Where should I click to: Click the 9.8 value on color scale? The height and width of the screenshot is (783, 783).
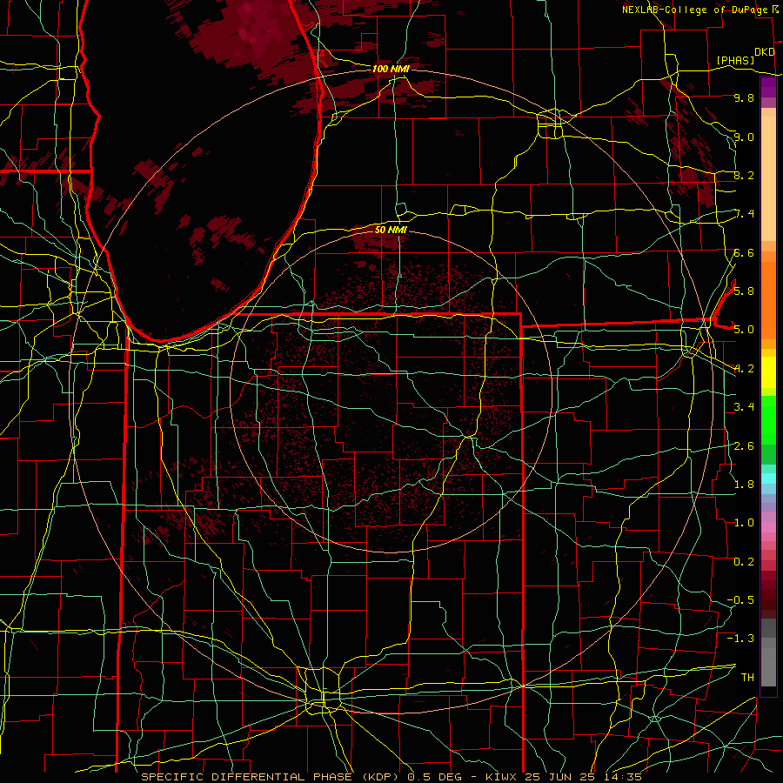click(744, 97)
